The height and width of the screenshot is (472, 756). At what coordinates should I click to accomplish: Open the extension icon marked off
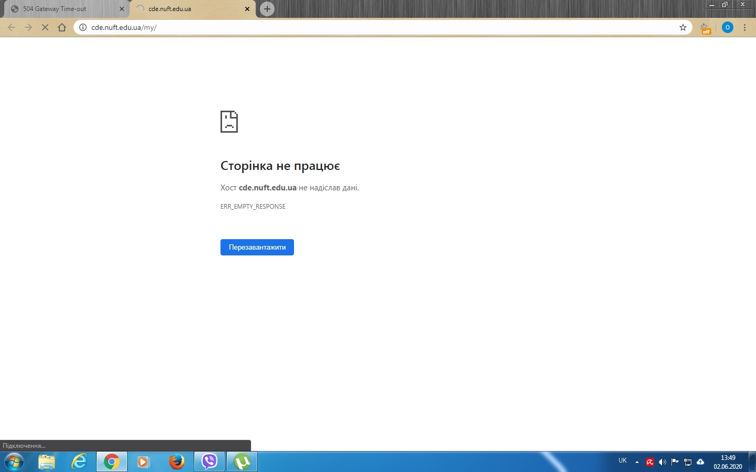[706, 28]
